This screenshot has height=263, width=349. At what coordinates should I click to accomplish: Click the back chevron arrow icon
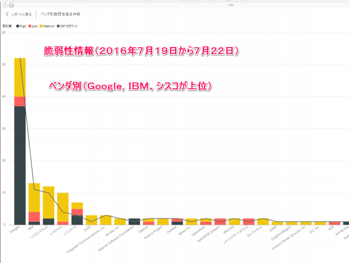point(7,14)
